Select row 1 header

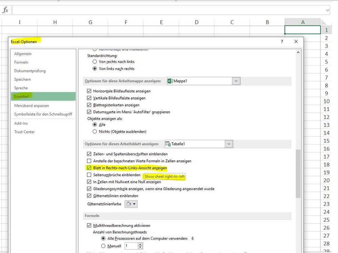click(326, 30)
